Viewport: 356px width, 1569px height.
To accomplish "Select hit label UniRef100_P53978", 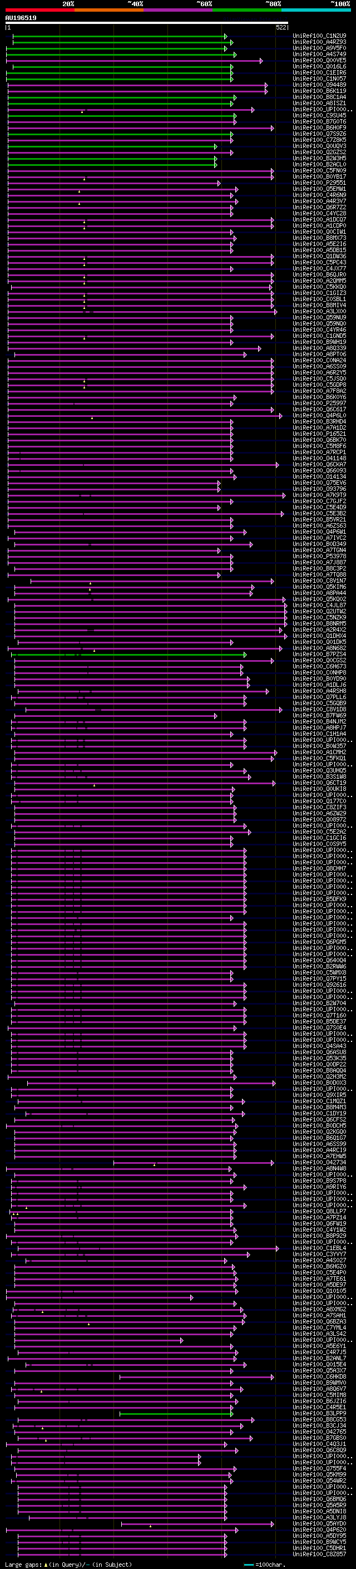I will 319,557.
